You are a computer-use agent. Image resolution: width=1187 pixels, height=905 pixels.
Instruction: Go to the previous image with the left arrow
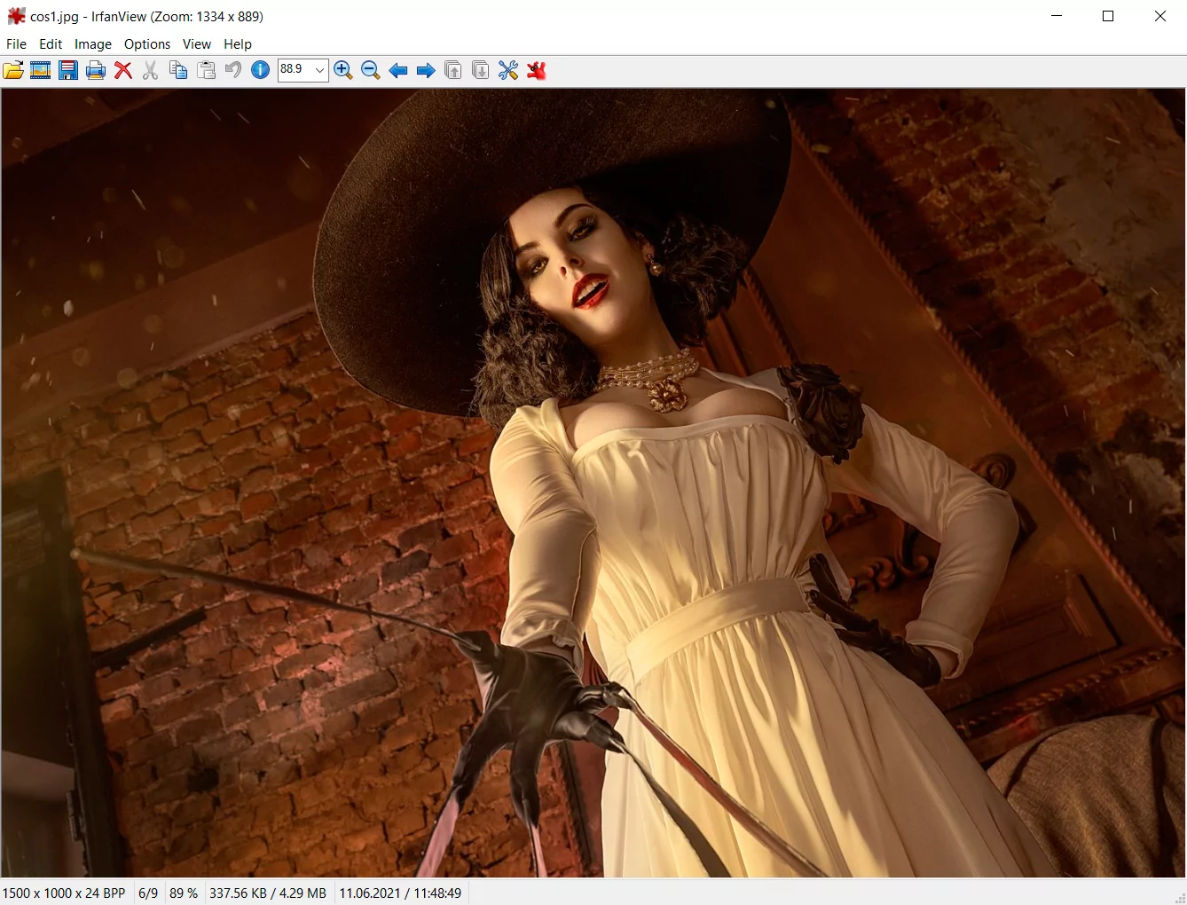(398, 70)
